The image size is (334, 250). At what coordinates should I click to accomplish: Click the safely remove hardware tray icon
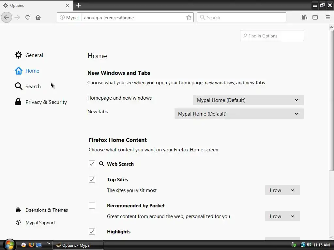(x=294, y=245)
